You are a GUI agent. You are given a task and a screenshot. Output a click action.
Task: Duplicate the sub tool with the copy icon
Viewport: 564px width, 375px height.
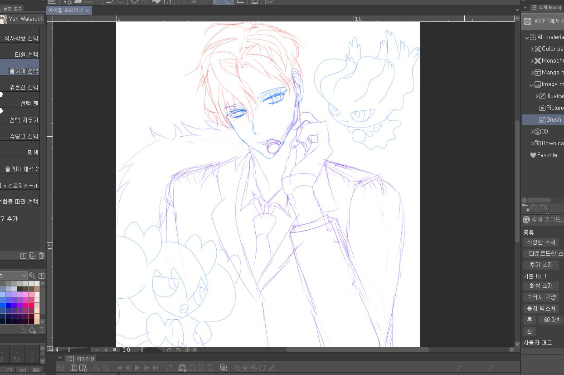coord(32,256)
